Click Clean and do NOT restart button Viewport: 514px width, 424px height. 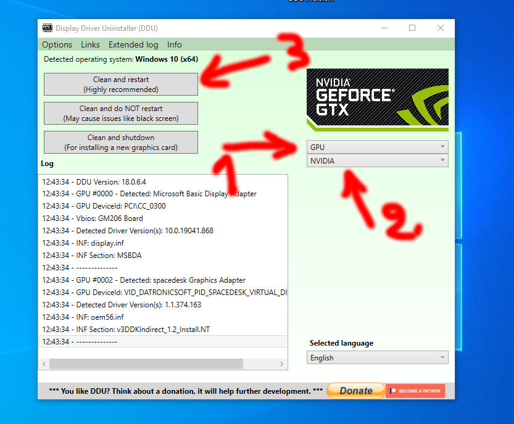coord(121,113)
